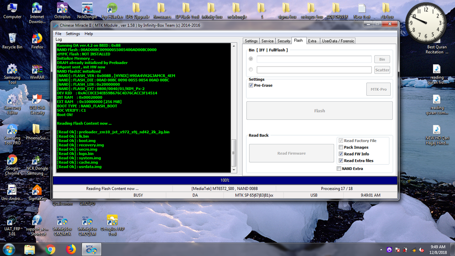Open the Computer desktop icon
Image resolution: width=455 pixels, height=256 pixels.
coord(12,11)
